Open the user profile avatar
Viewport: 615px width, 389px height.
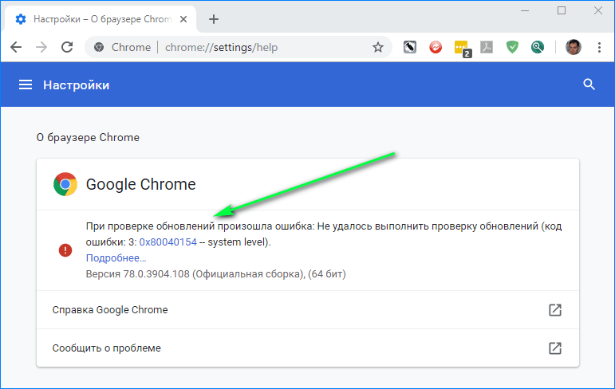(x=573, y=47)
